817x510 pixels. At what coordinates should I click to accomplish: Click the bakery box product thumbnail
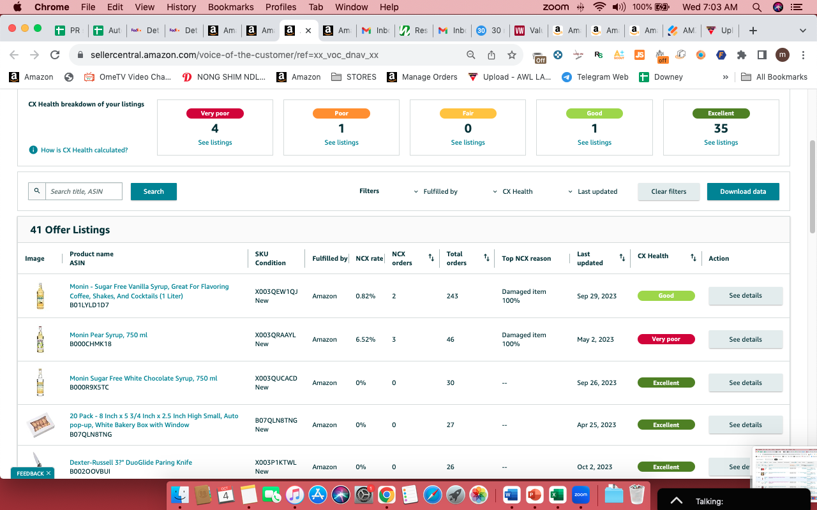pyautogui.click(x=40, y=425)
